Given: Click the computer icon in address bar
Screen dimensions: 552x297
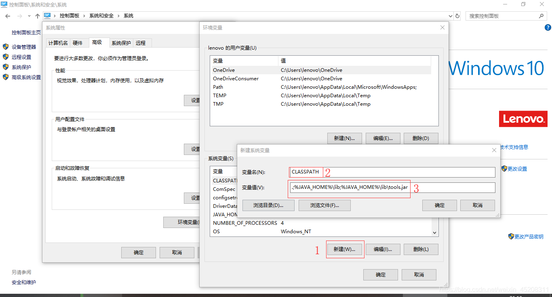Looking at the screenshot, I should coord(47,16).
